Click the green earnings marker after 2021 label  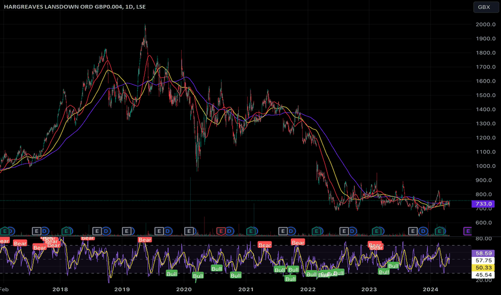click(252, 231)
